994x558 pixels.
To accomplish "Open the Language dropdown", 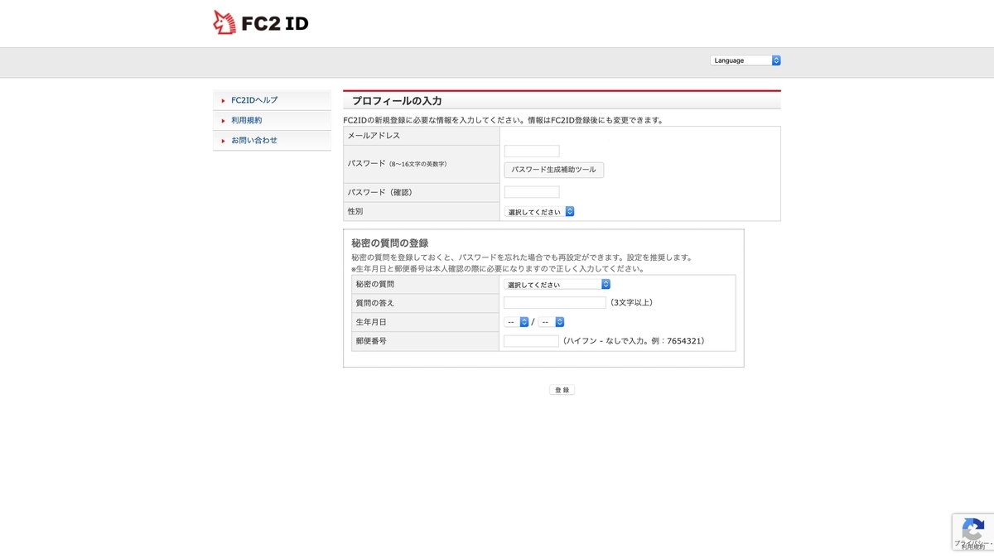I will (x=745, y=60).
